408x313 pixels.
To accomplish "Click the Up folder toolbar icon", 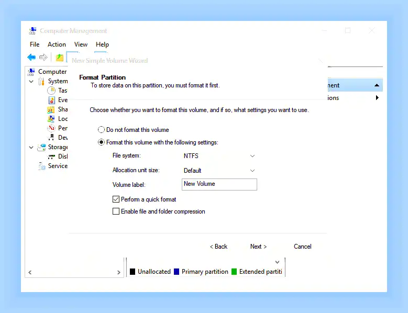I will [60, 58].
